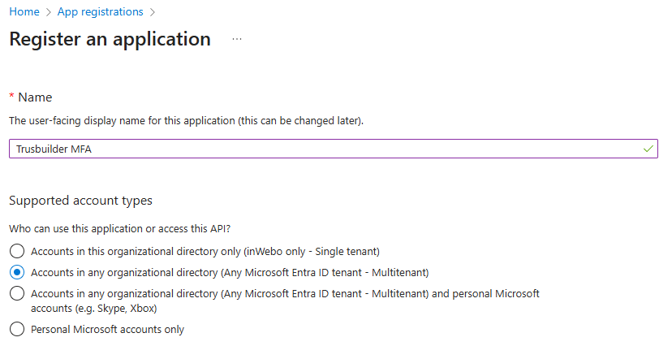The image size is (672, 346).
Task: Click the 'Supported account types' heading
Action: [80, 200]
